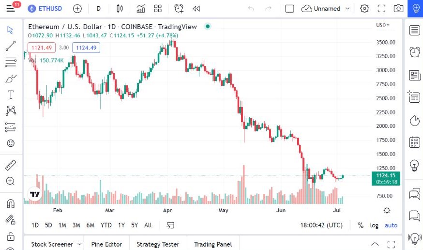
Task: Set the time range to 1Y
Action: tap(121, 225)
